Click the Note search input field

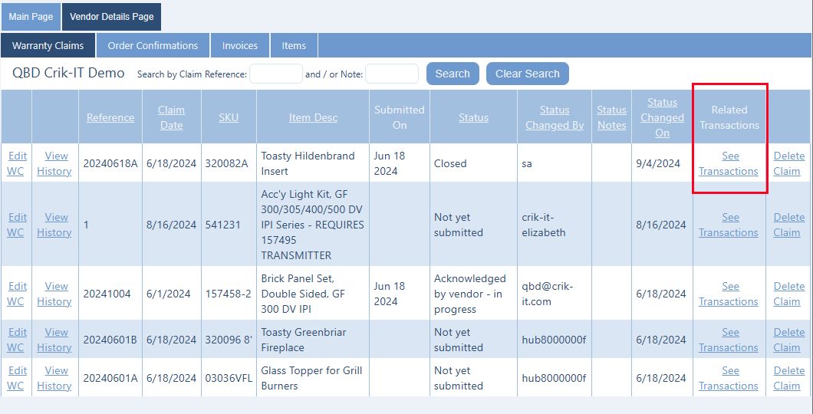click(391, 74)
